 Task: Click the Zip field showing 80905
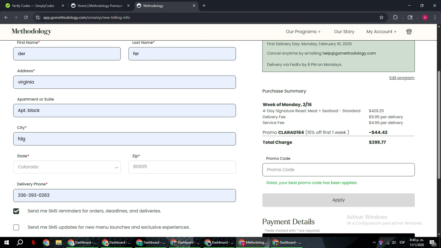[x=182, y=167]
